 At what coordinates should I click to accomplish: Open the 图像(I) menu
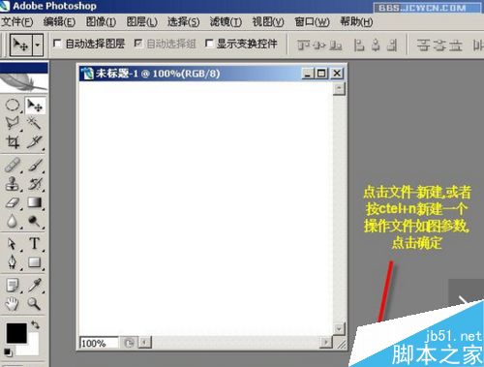101,22
